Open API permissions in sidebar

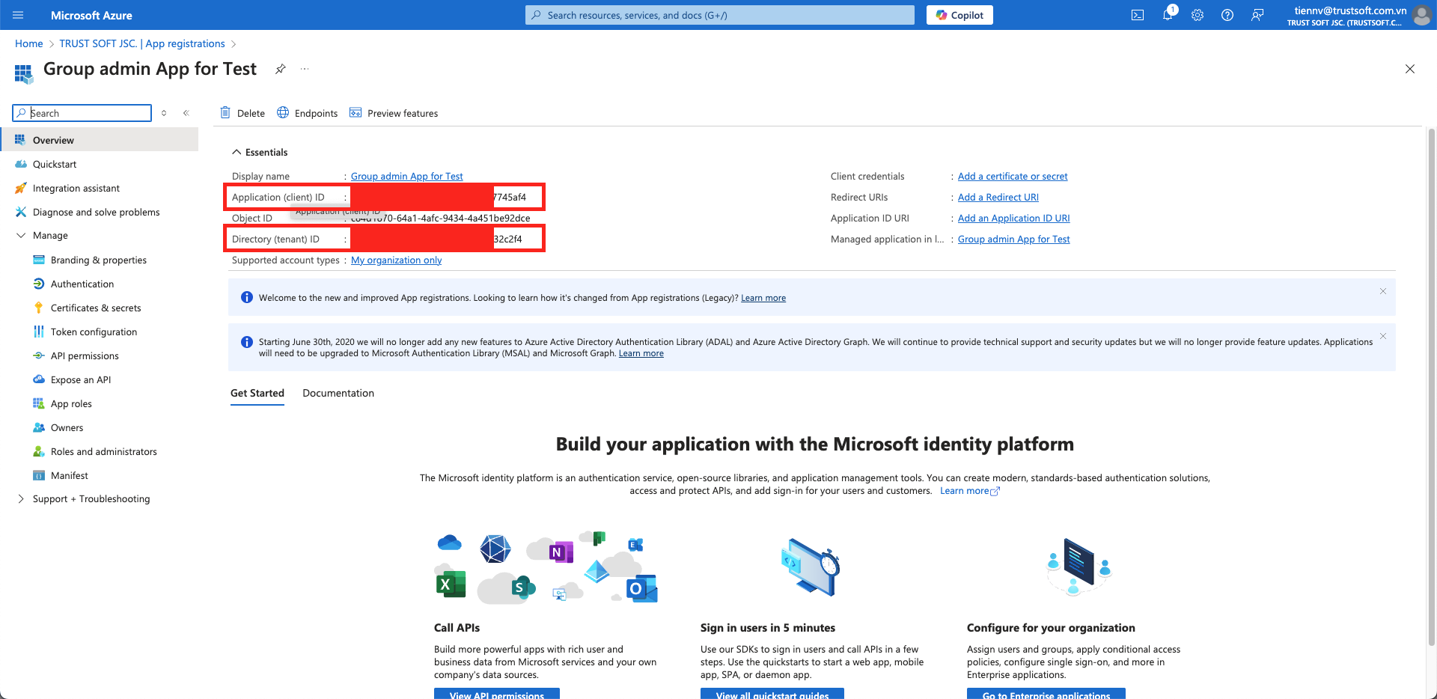85,355
